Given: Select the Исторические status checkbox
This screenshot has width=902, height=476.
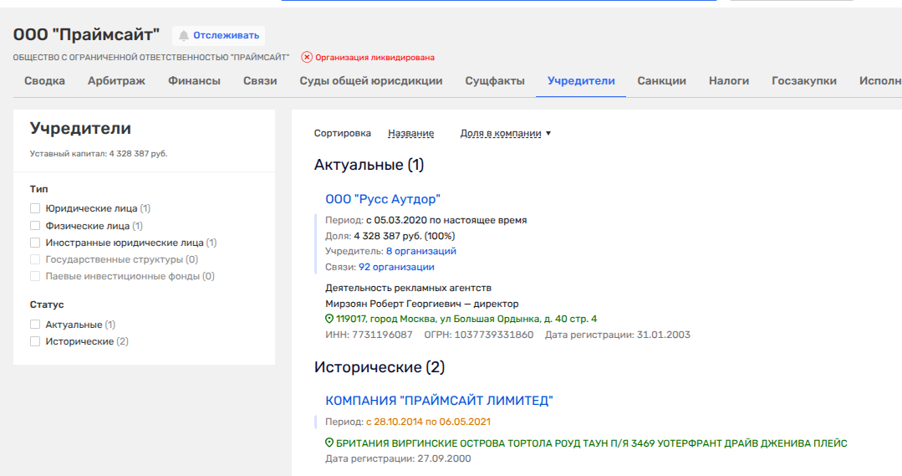Looking at the screenshot, I should click(x=35, y=341).
